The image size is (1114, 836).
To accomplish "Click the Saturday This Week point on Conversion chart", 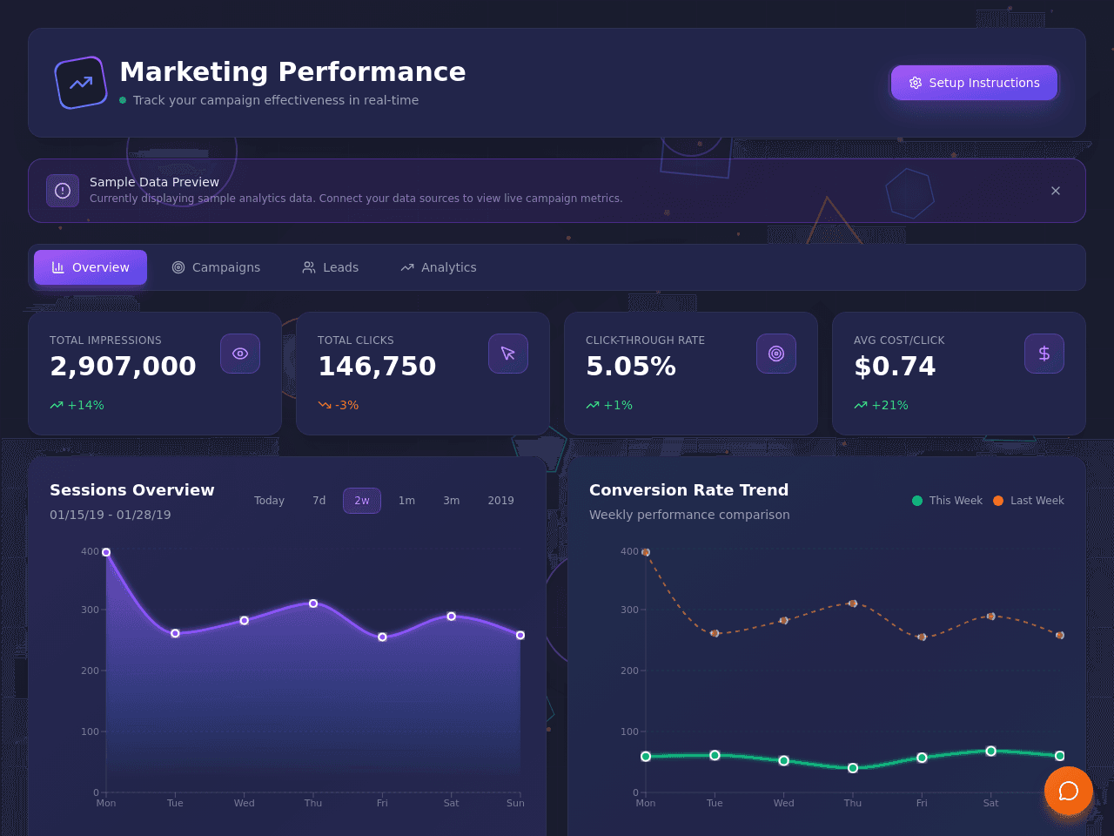I will point(991,751).
